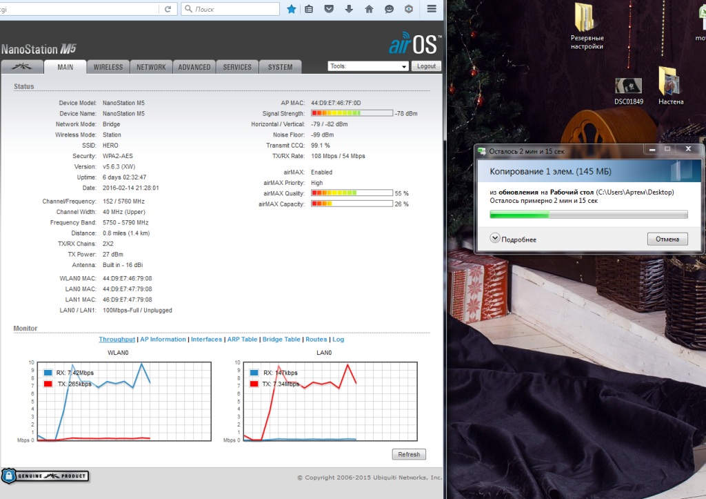Open the AP Information link
The image size is (706, 499).
[x=163, y=340]
